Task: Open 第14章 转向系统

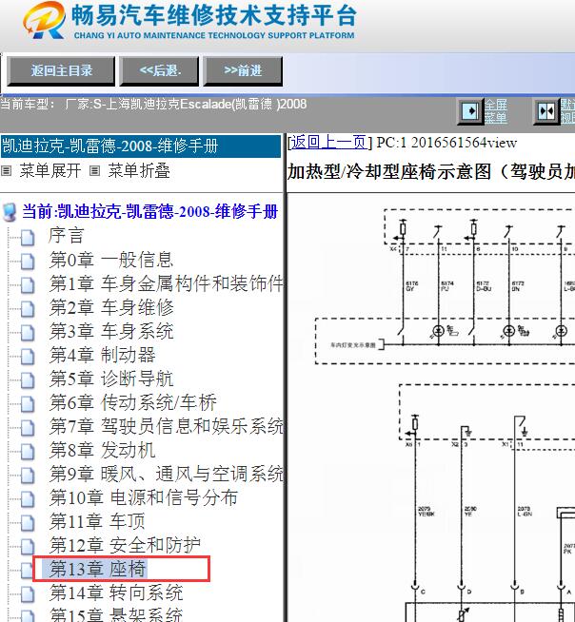Action: (x=116, y=593)
